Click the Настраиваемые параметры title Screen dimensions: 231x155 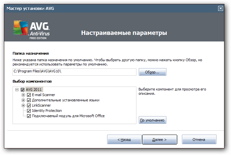(124, 33)
